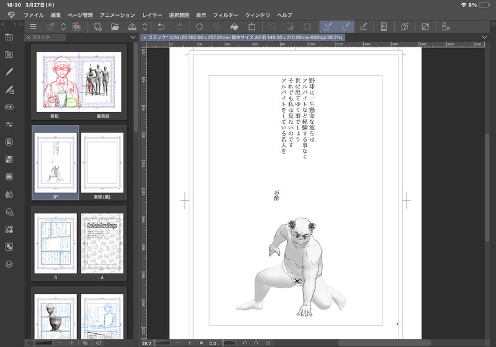This screenshot has width=496, height=347.
Task: Toggle Snap to grid button
Action: point(365,27)
